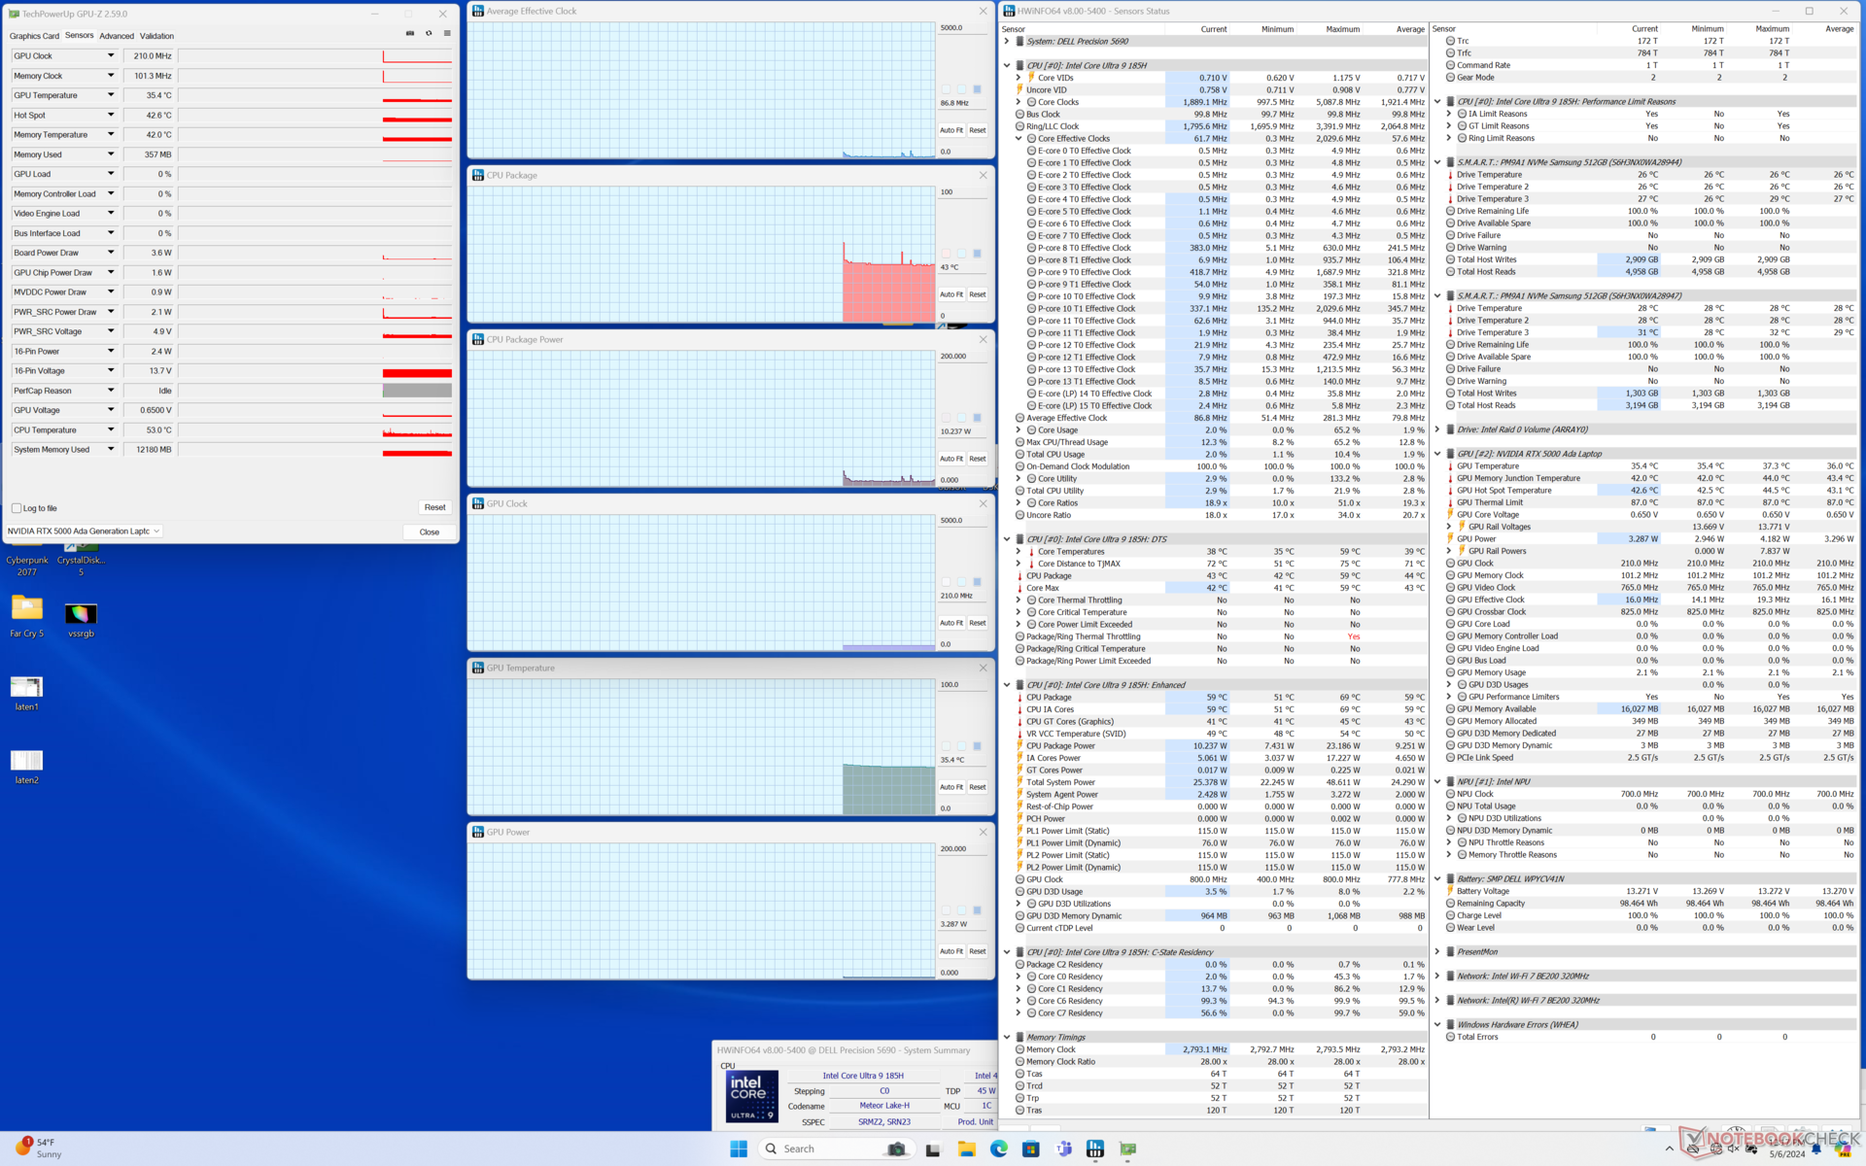Enable the Log to file checkbox
This screenshot has height=1166, width=1866.
coord(17,508)
